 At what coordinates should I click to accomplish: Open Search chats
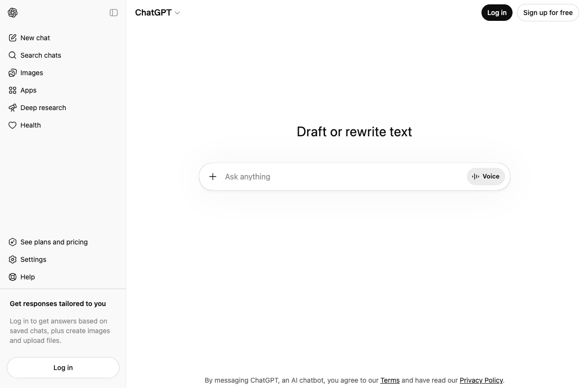pos(63,55)
